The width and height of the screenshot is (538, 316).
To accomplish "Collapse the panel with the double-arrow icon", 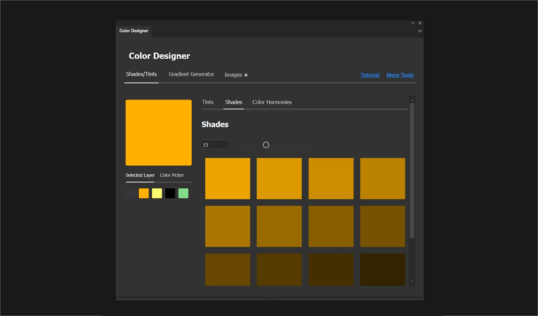I will click(413, 23).
